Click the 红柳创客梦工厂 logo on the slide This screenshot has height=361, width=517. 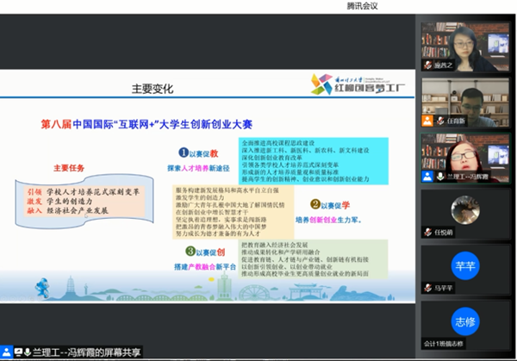point(362,84)
